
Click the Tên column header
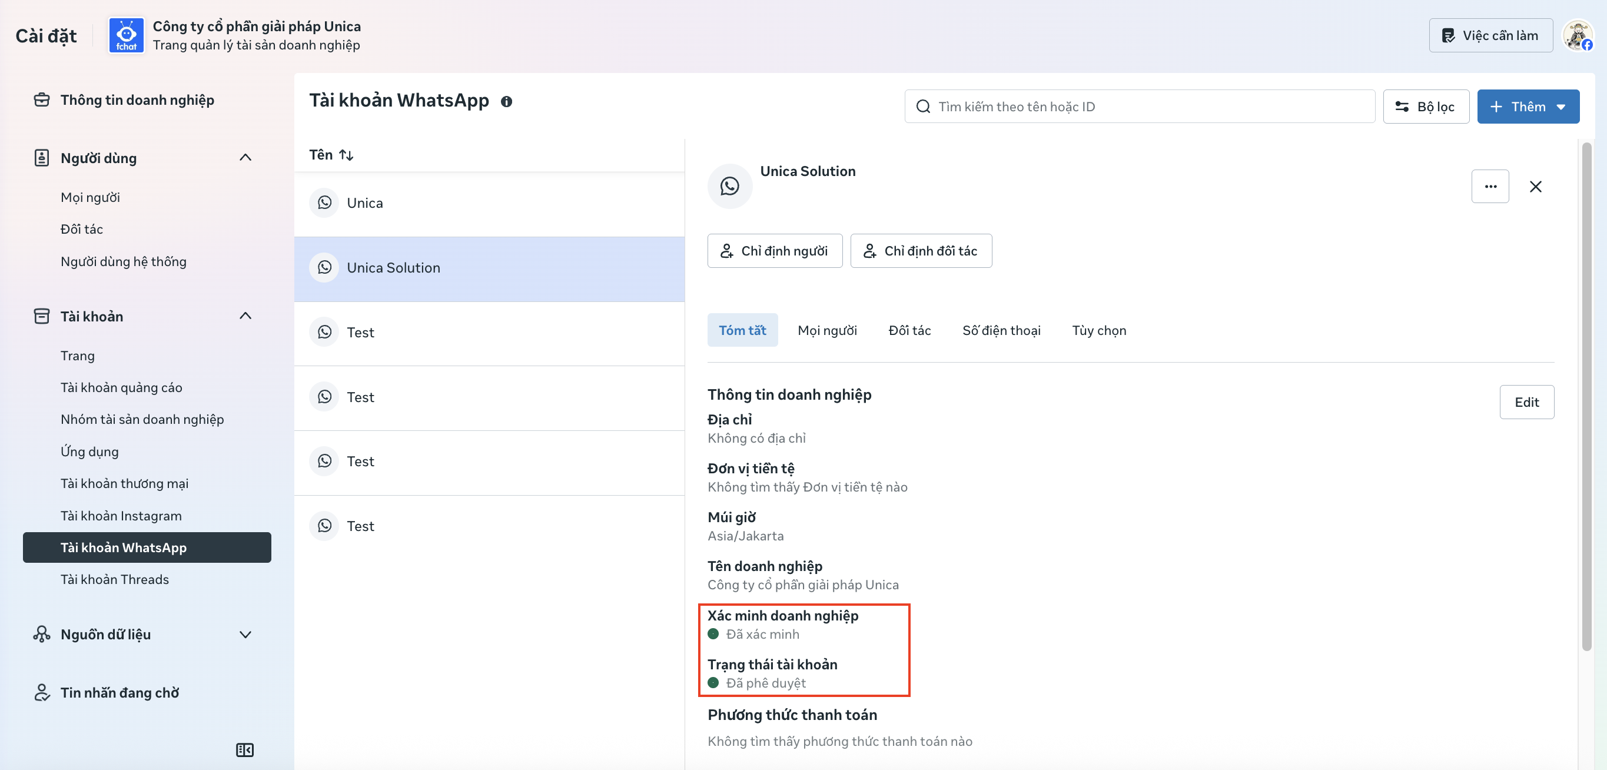pos(321,155)
